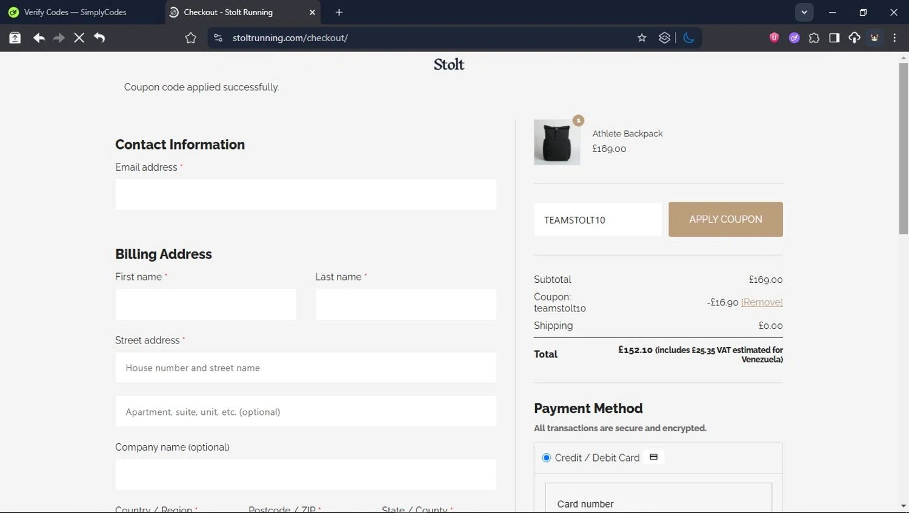Click the Shipping £0.00 value
Screen dimensions: 909x513
771,326
